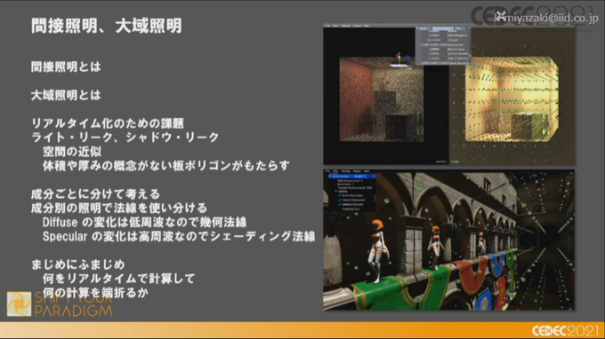Collapse the Lighting tree section

(x=336, y=191)
